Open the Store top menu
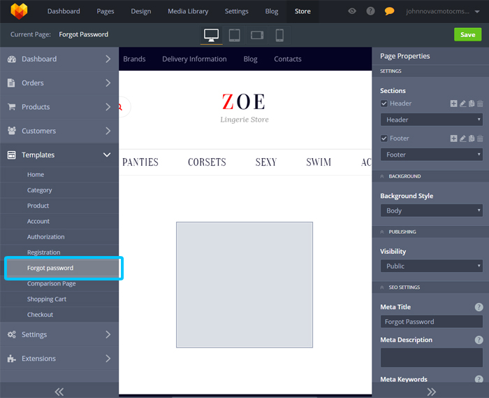Screen dimensions: 489x398 tap(302, 11)
